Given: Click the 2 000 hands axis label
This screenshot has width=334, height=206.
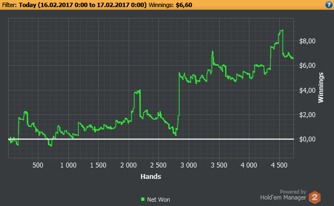Looking at the screenshot, I should (129, 165).
